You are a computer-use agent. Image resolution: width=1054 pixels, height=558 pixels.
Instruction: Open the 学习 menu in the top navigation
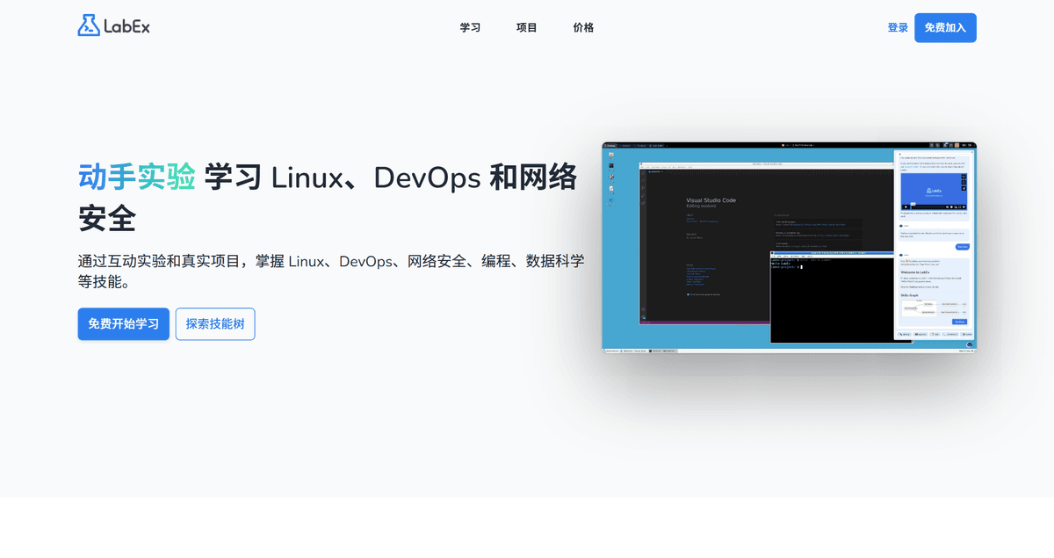pyautogui.click(x=469, y=27)
